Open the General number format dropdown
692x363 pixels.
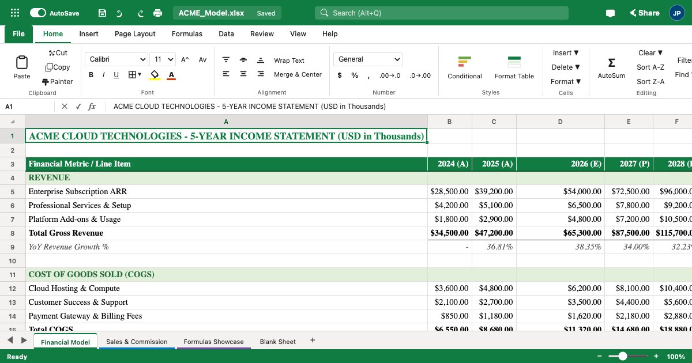point(368,59)
